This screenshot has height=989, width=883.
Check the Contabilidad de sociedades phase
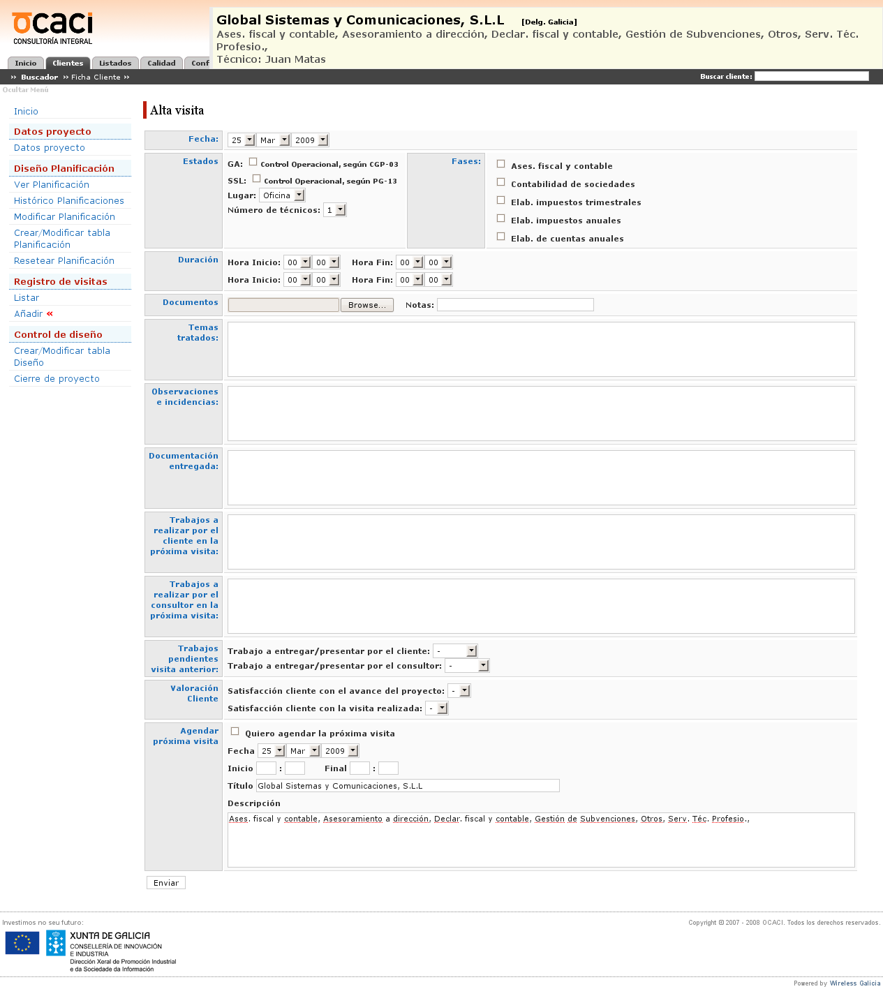(x=500, y=182)
